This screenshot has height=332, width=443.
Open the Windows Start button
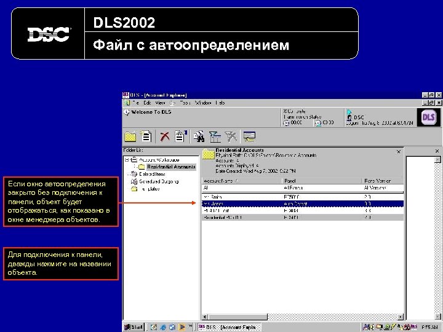click(x=134, y=327)
